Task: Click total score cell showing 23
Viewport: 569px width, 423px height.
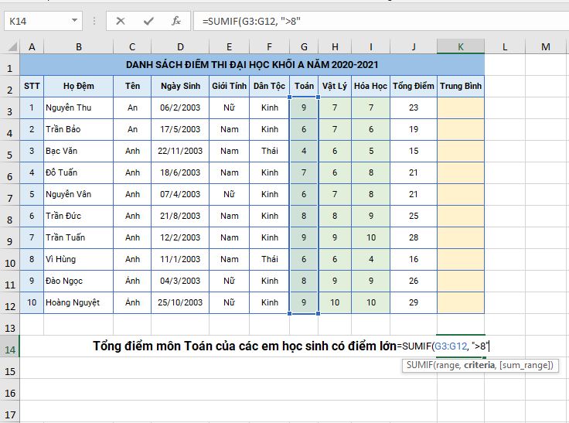Action: [414, 107]
